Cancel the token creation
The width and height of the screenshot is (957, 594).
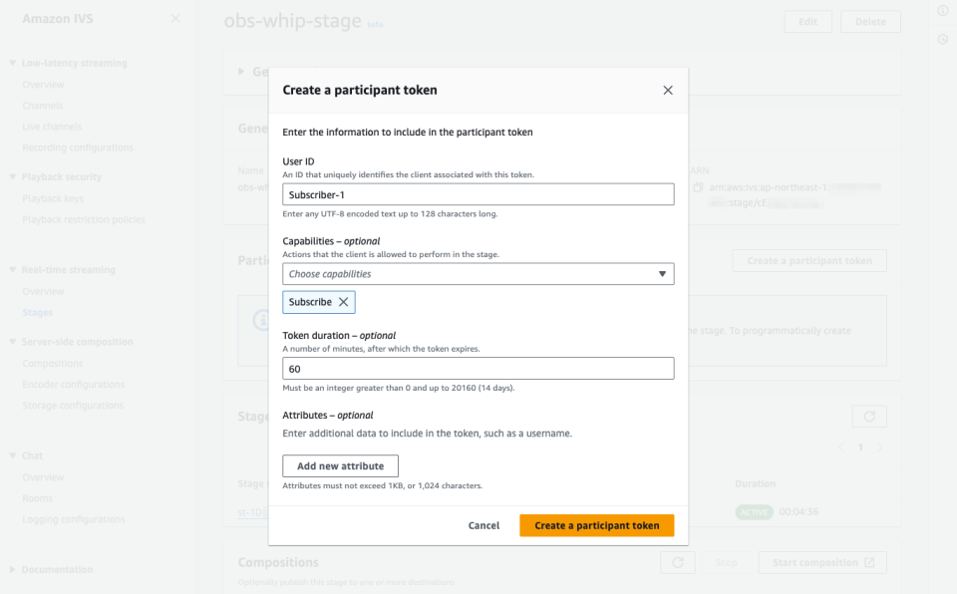(484, 525)
